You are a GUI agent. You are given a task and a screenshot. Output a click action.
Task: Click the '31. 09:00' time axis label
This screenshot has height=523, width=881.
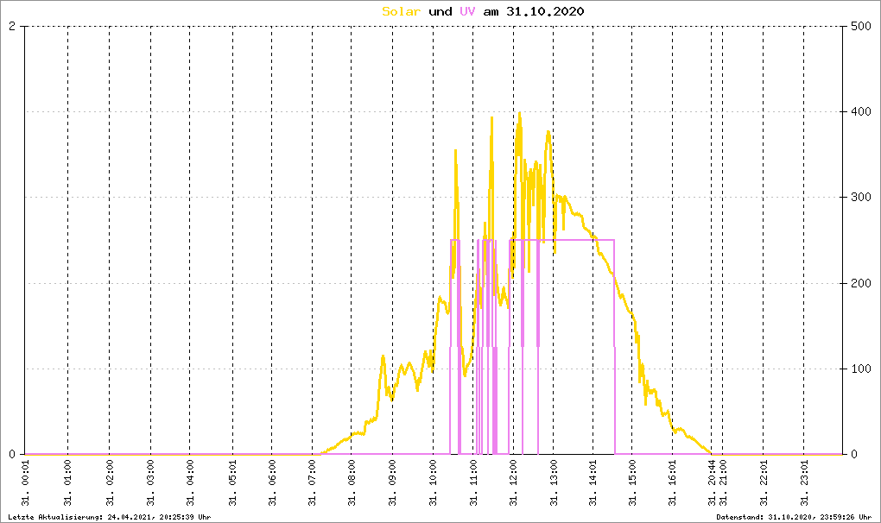coord(392,483)
